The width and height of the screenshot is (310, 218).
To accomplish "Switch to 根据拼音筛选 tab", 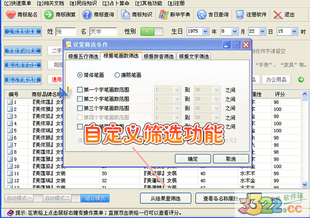I will click(x=159, y=57).
